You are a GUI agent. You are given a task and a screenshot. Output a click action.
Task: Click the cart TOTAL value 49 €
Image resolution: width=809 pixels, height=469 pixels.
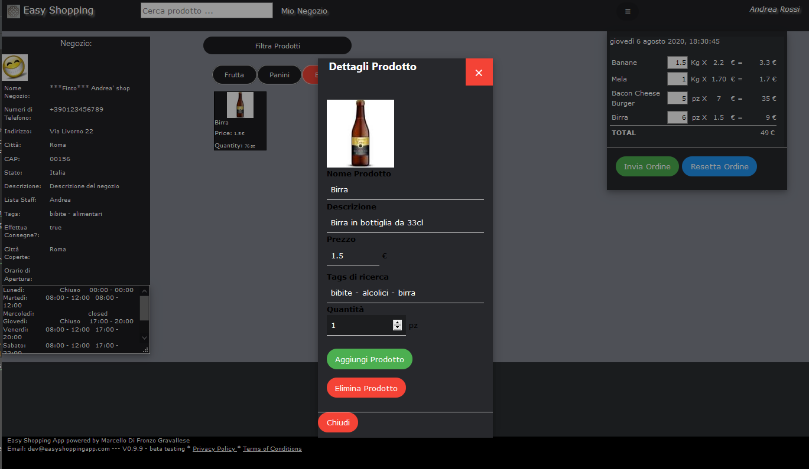point(768,133)
